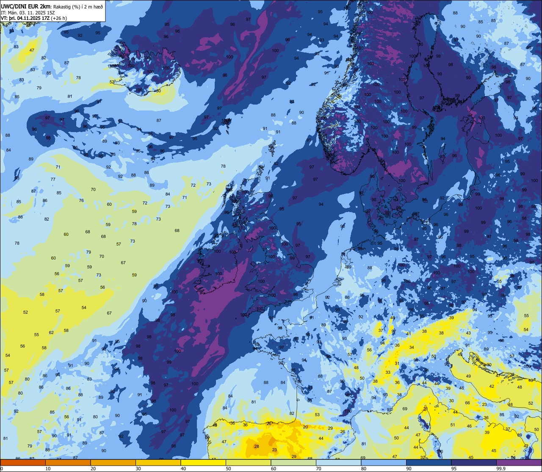Click the '76' humidity value over the Atlantic
This screenshot has width=542, height=472.
(81, 201)
